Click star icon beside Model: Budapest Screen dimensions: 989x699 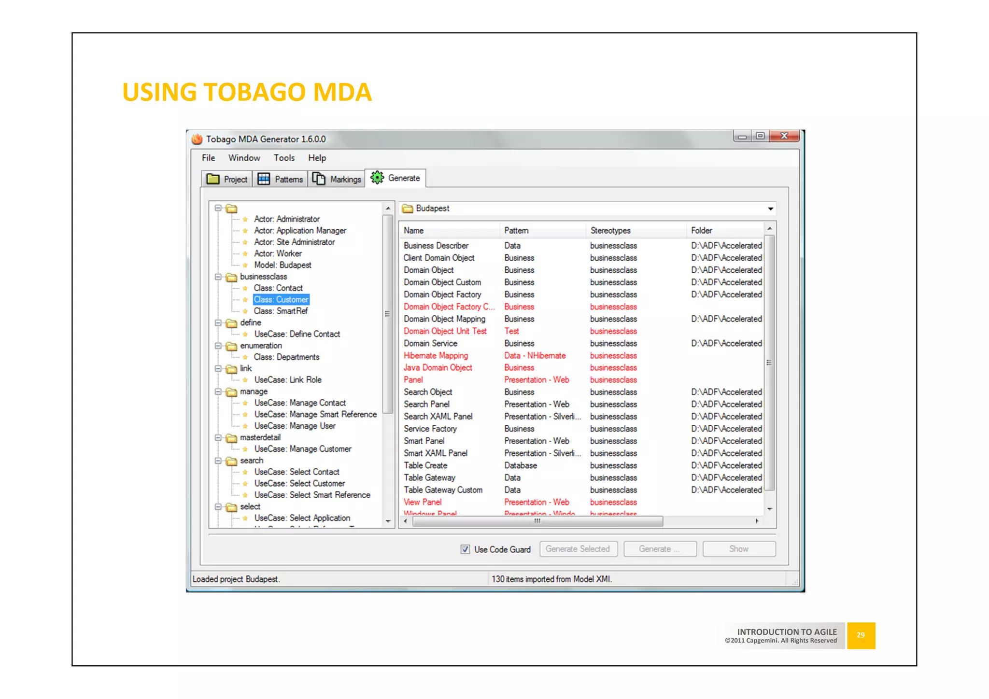tap(245, 265)
